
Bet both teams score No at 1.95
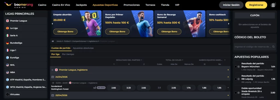click(219, 88)
